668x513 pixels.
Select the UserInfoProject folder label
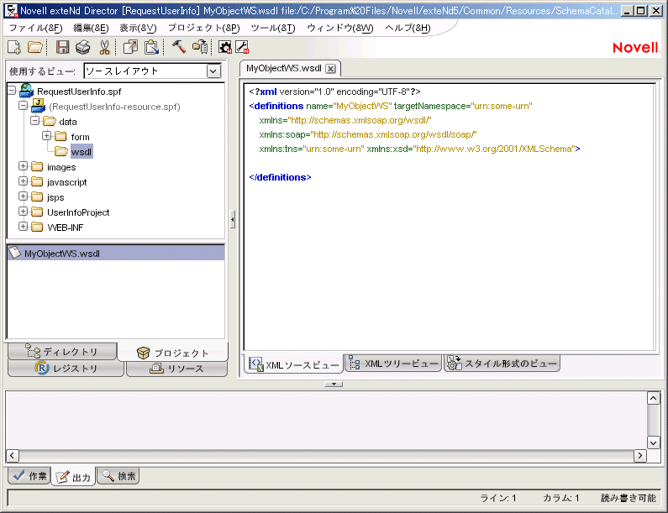click(78, 212)
